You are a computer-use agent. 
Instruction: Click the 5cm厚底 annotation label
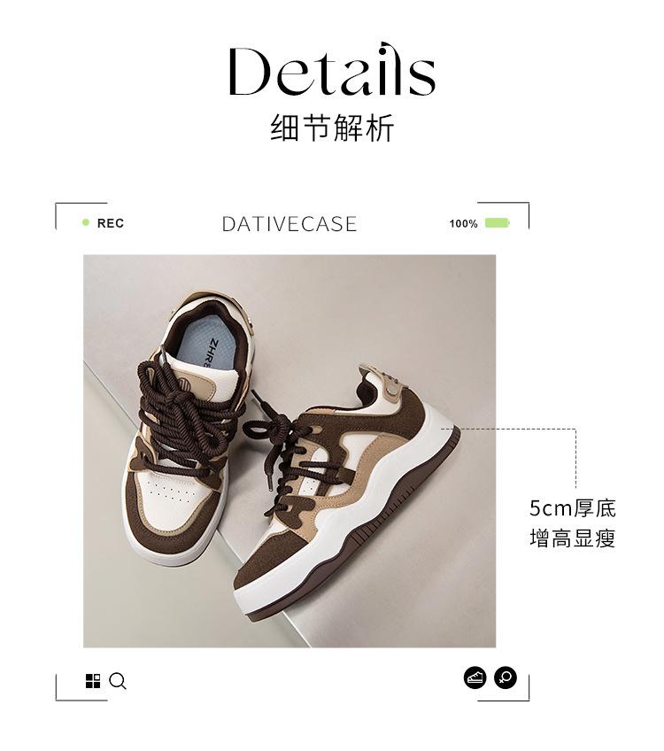(x=573, y=508)
